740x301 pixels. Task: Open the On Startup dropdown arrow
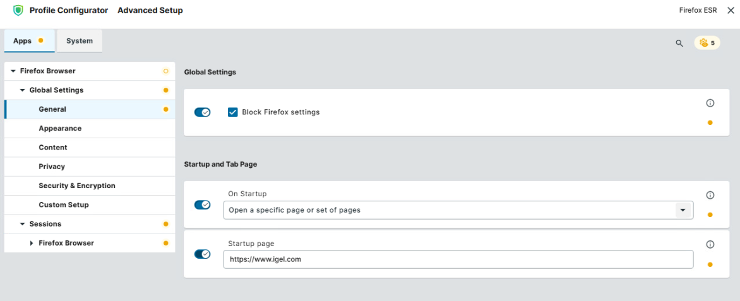(683, 210)
